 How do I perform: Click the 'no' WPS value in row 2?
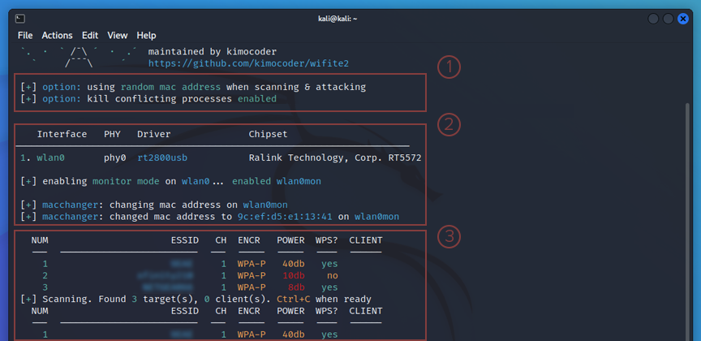pos(332,275)
